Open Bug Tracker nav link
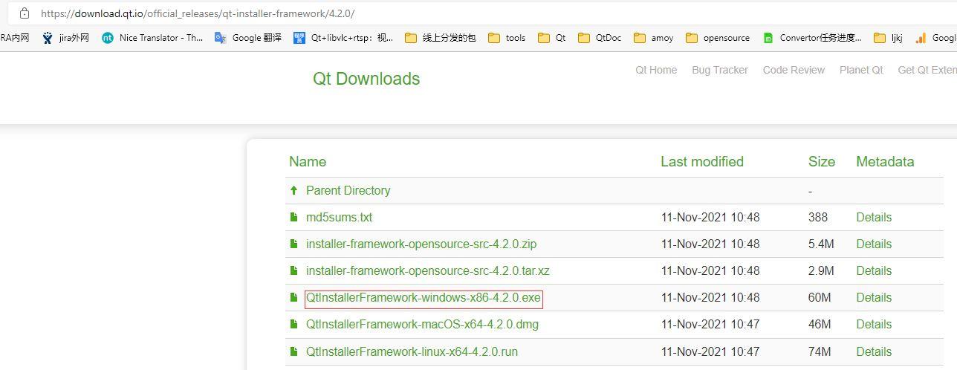Image resolution: width=957 pixels, height=370 pixels. (x=720, y=70)
